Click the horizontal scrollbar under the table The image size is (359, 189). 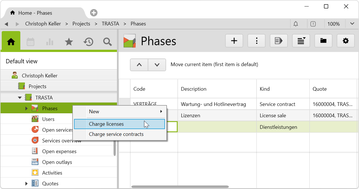180,187
